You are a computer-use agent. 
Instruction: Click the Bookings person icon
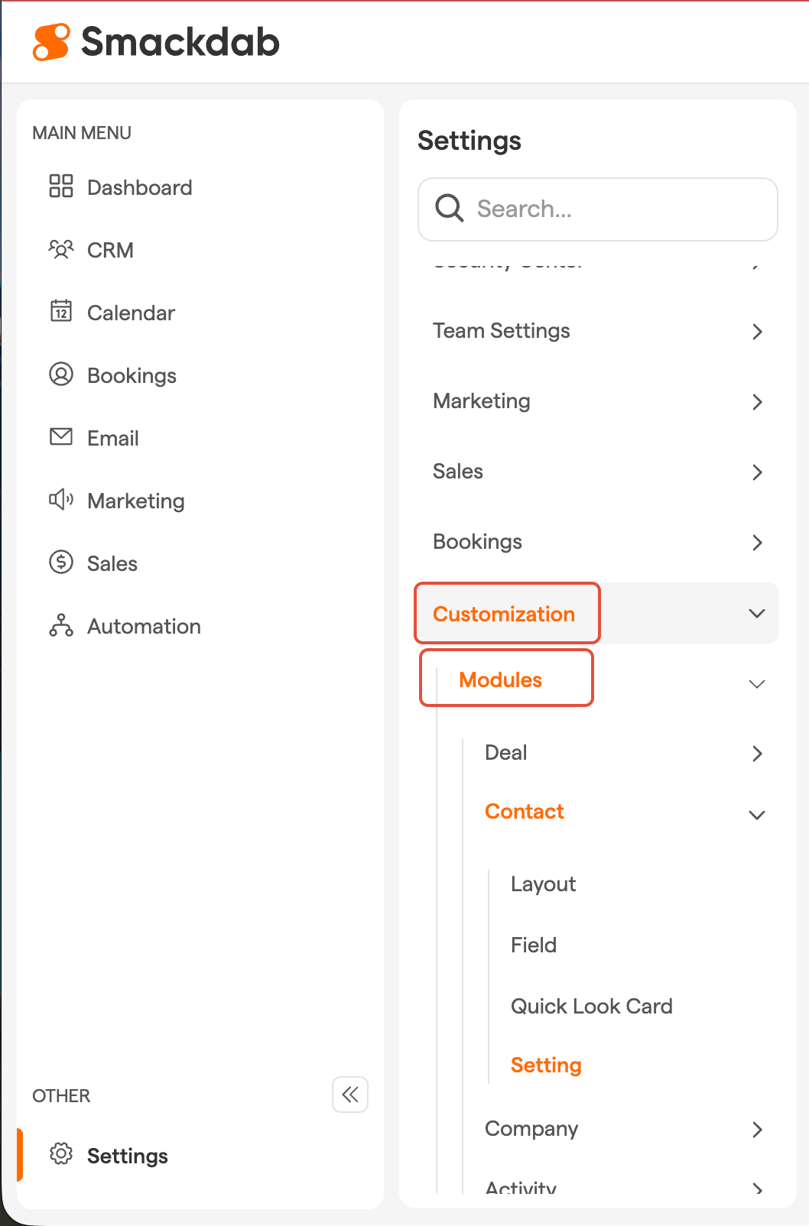tap(61, 375)
